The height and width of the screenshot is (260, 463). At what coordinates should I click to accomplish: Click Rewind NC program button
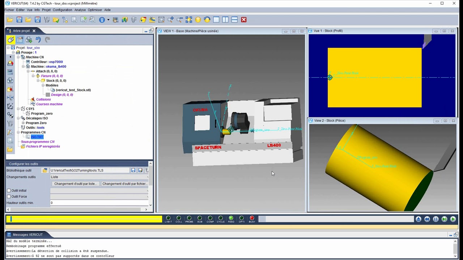[x=427, y=219]
